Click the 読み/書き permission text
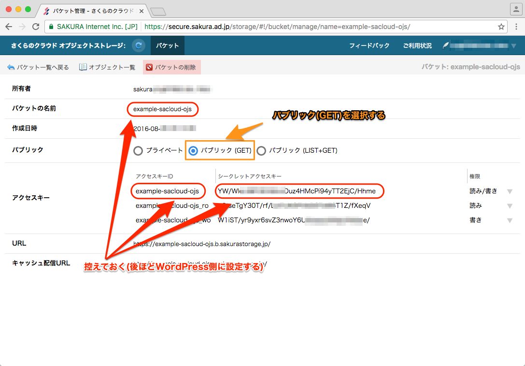 coord(483,191)
